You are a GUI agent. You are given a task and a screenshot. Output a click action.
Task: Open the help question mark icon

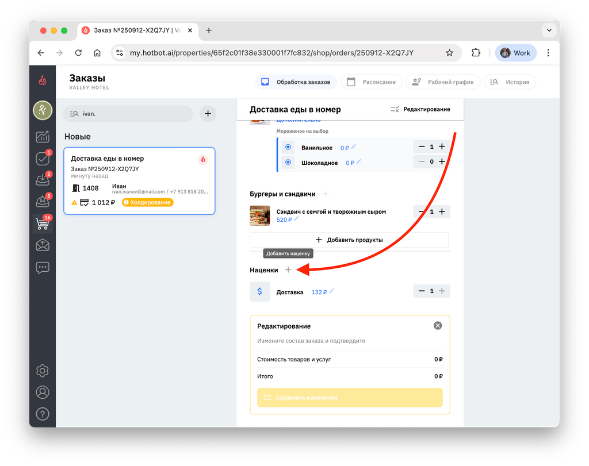tap(43, 414)
